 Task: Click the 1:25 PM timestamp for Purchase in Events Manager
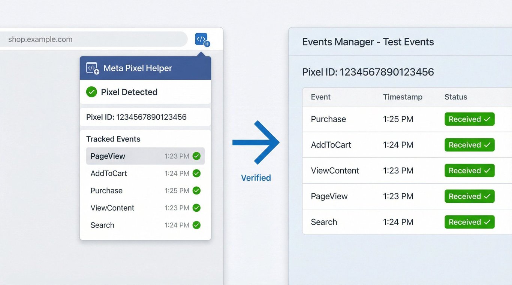[398, 119]
